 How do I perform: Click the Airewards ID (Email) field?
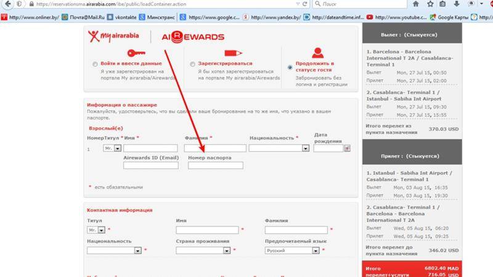point(151,165)
